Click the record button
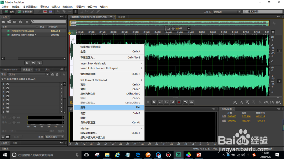Screen dimensions: 284x159 point(179,102)
